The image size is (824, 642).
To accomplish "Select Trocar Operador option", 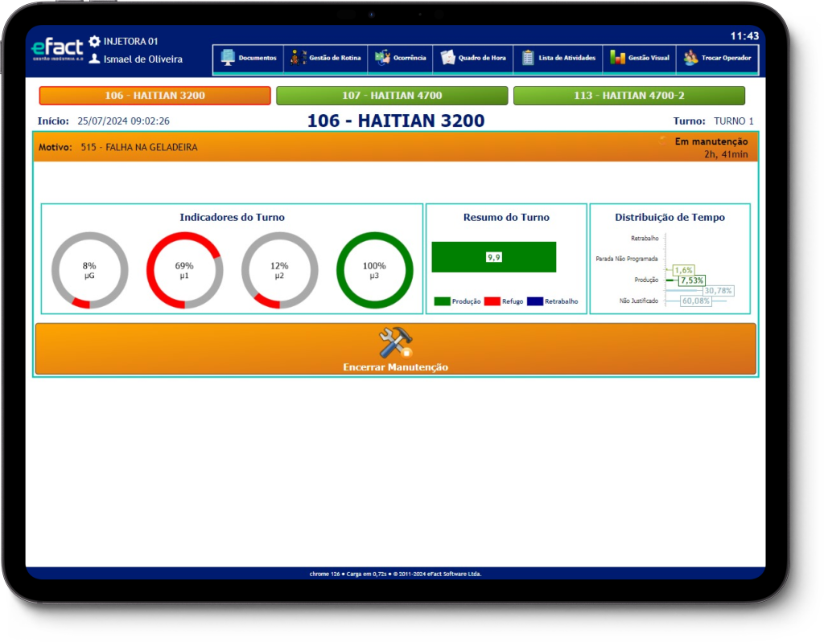I will [x=717, y=59].
